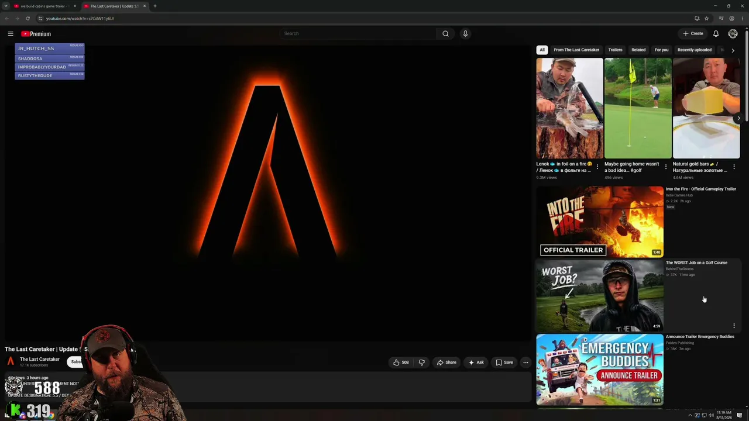Open options for WORST Job on Golf Course video
Screen dimensions: 749x421
coord(734,326)
